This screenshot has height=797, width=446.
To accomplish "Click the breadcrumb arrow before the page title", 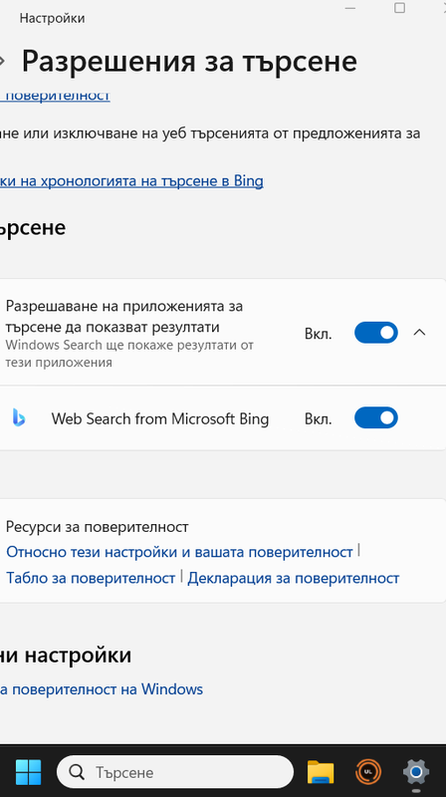I will (x=2, y=61).
